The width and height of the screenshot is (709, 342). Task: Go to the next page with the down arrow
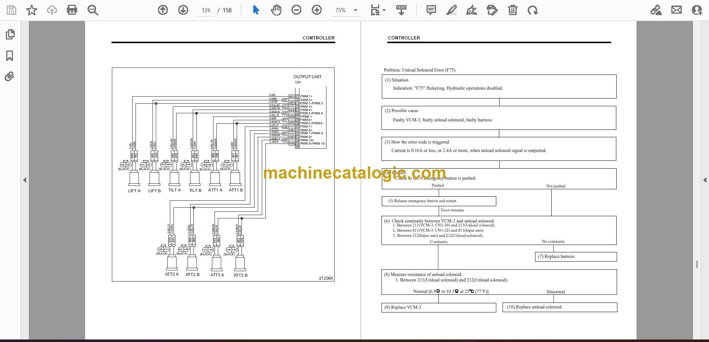(183, 10)
